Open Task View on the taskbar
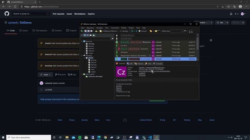This screenshot has width=250, height=140. coord(61,137)
